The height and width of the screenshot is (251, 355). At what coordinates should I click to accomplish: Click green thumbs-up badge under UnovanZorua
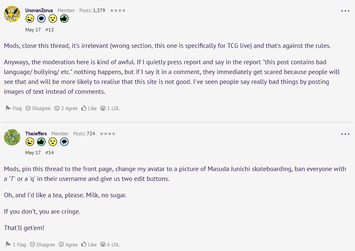coord(64,19)
